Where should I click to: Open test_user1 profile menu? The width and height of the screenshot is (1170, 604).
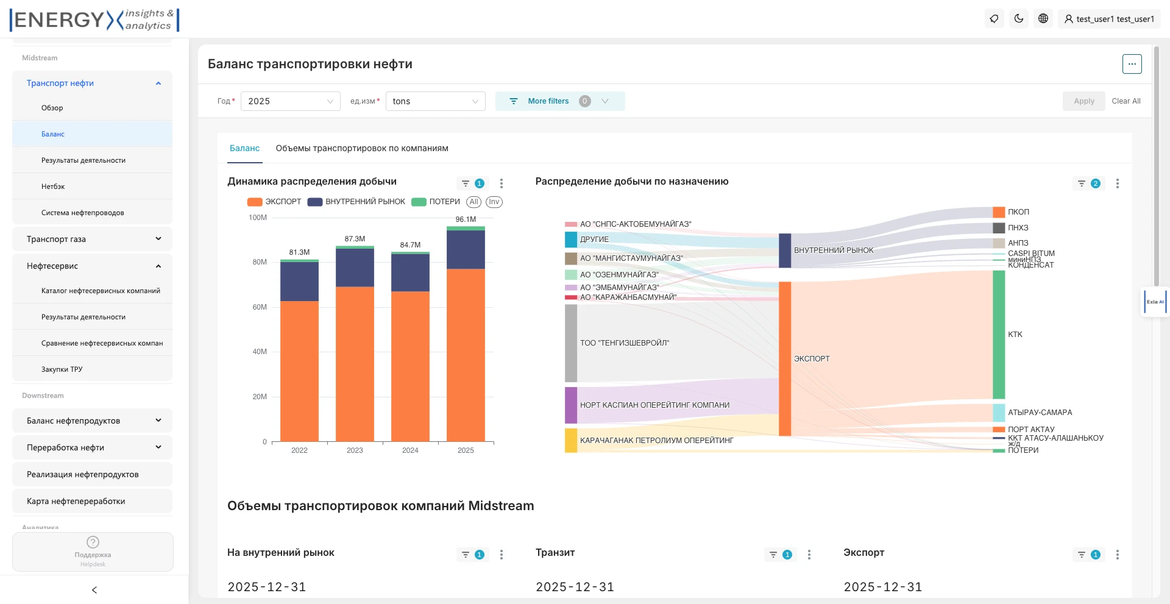point(1110,19)
